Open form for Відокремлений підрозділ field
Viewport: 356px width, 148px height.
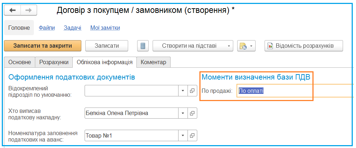click(x=192, y=91)
